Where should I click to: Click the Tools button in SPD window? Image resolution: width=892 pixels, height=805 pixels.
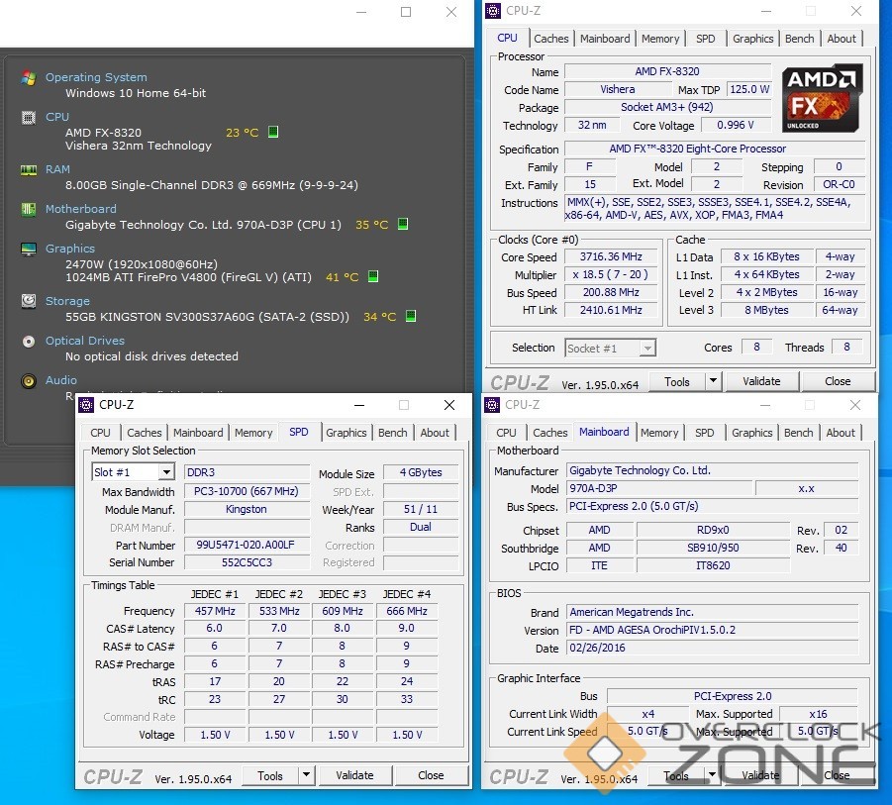[x=270, y=776]
